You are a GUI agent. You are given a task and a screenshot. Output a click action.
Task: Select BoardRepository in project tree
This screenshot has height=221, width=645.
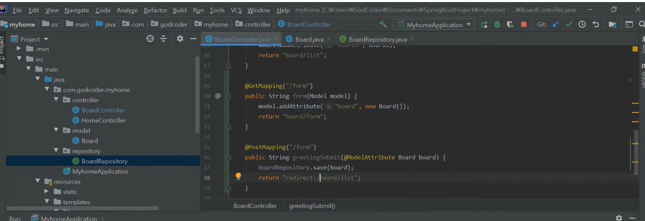click(x=104, y=161)
